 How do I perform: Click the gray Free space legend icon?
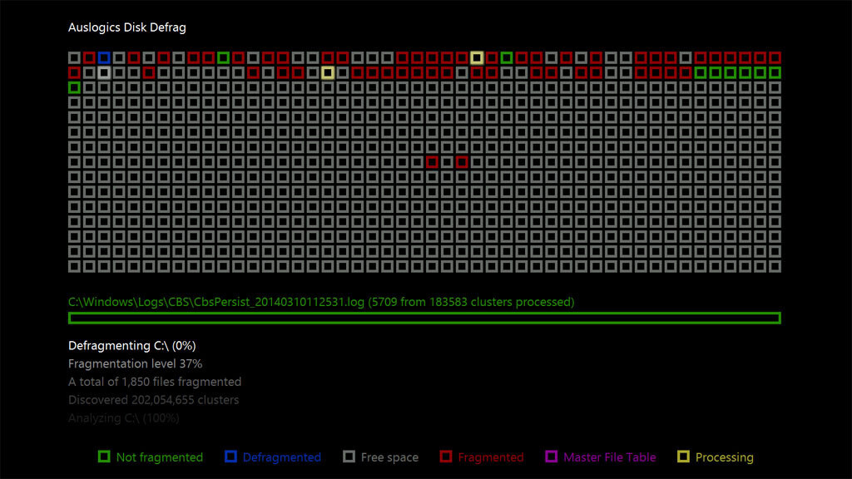click(x=349, y=457)
